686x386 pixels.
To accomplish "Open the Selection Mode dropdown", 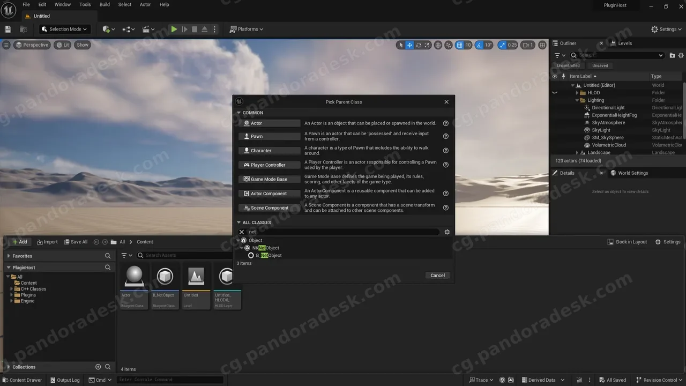I will 65,29.
